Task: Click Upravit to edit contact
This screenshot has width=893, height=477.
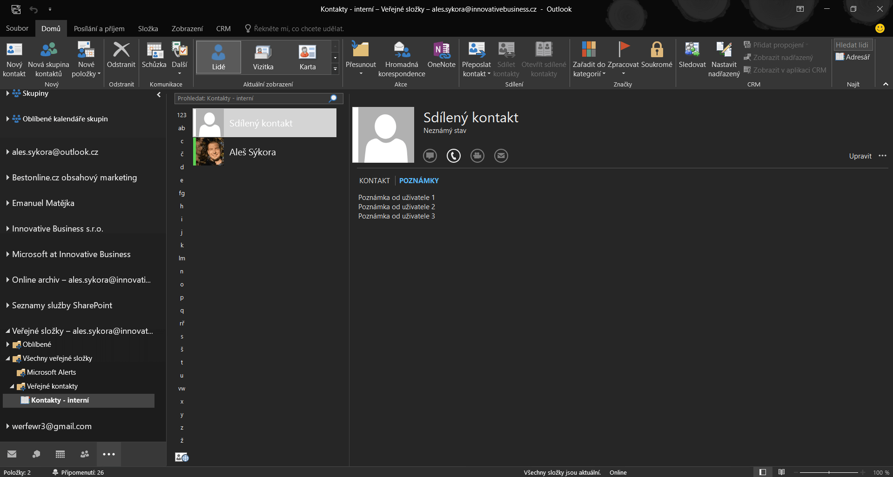Action: click(860, 156)
